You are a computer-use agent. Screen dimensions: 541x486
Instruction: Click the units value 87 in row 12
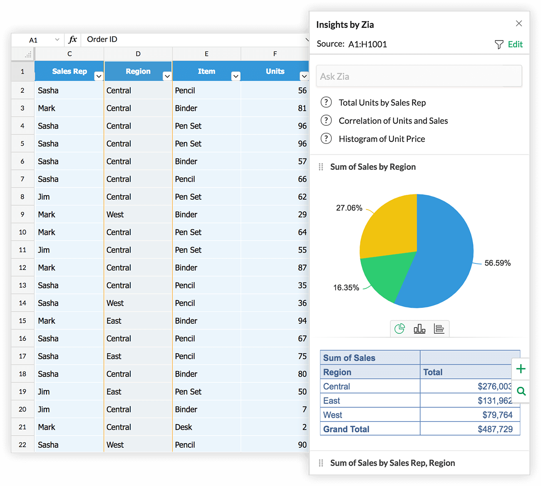pos(275,268)
